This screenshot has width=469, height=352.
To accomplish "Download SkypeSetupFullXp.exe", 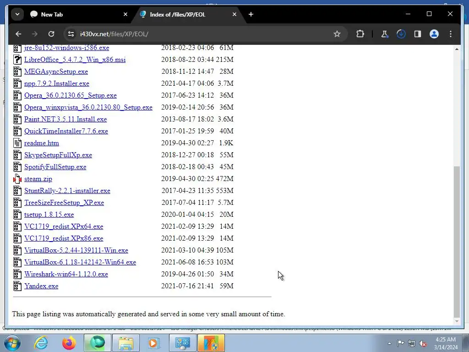I will coord(58,155).
